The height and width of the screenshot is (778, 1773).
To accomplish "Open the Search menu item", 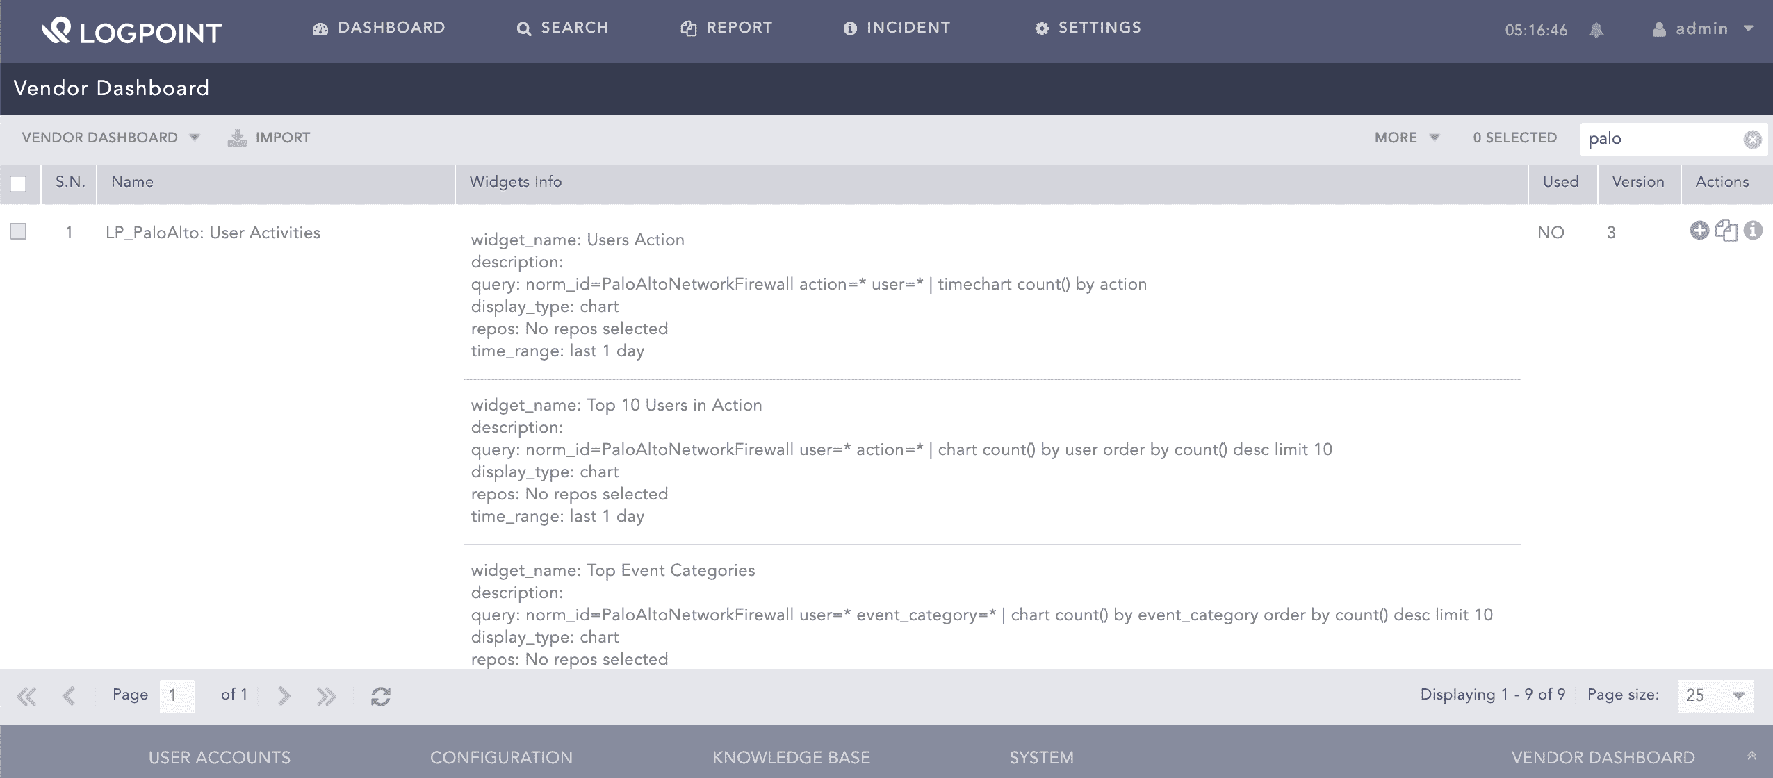I will (x=562, y=28).
